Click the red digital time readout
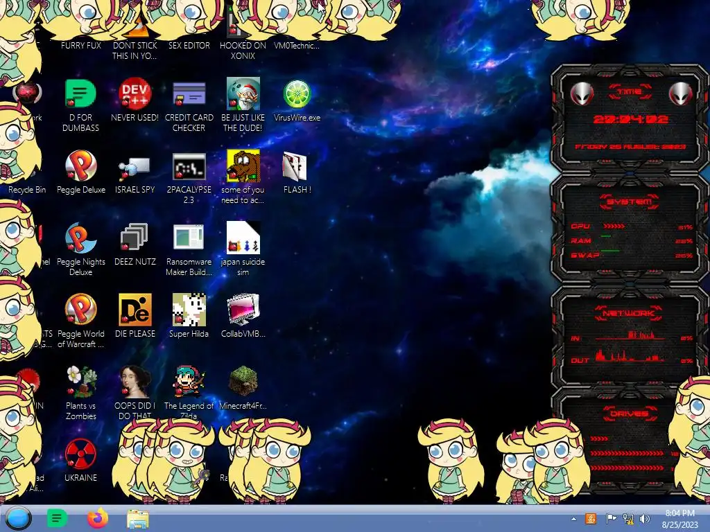710x532 pixels. pos(630,119)
